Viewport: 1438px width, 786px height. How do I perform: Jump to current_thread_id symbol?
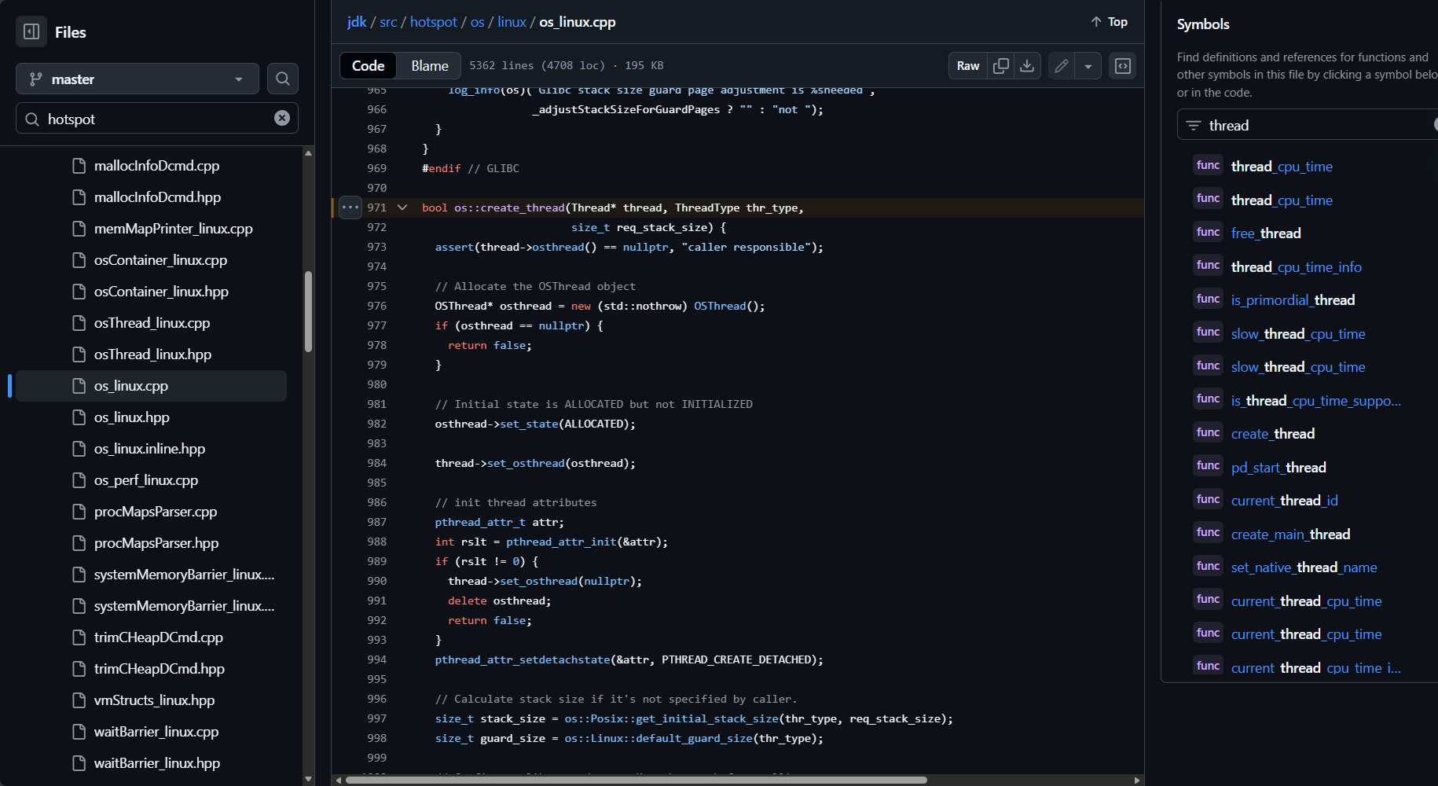(1285, 501)
